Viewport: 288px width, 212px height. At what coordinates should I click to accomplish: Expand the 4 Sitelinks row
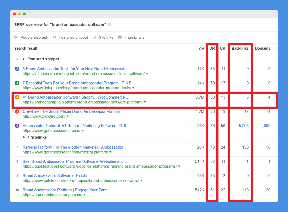point(24,137)
